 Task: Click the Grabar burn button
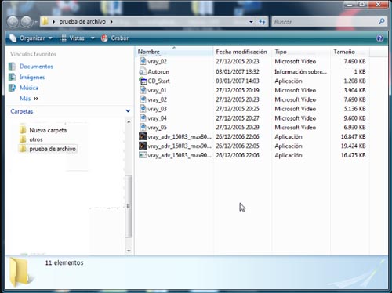(x=114, y=38)
